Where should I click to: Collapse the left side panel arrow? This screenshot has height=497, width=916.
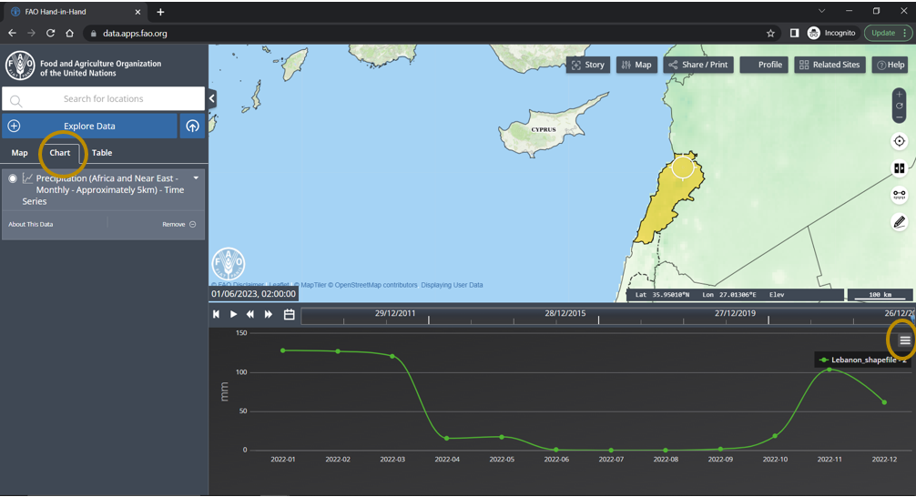coord(211,98)
